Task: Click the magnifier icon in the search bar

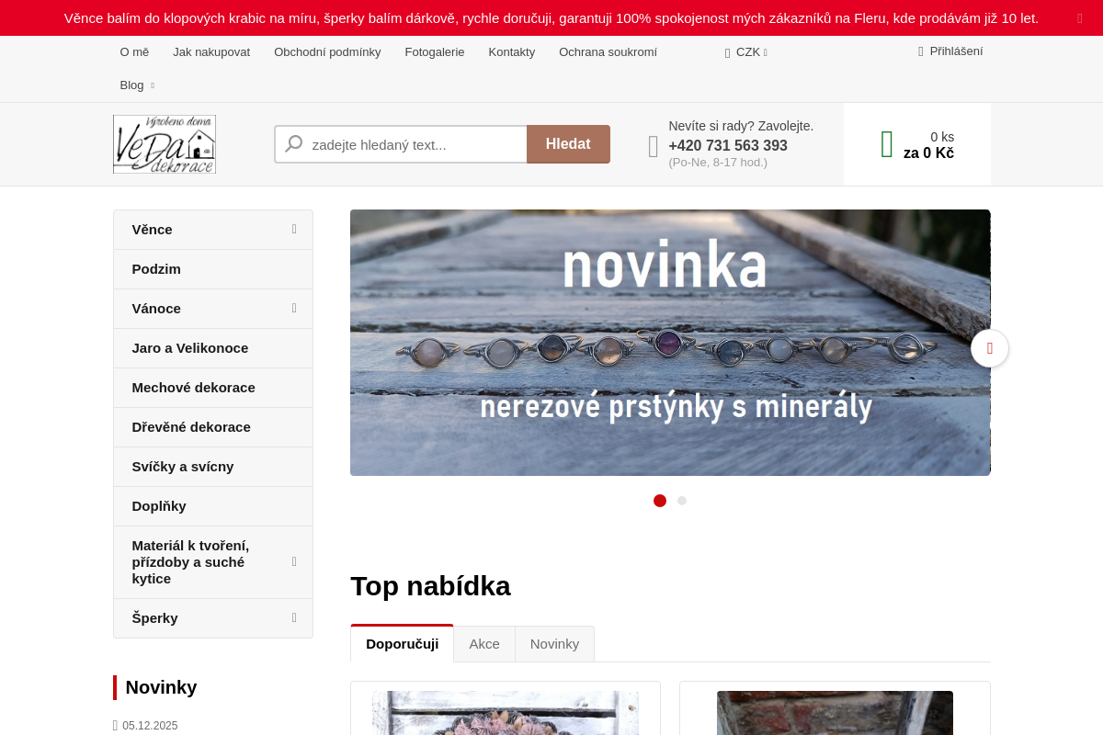Action: pos(293,144)
